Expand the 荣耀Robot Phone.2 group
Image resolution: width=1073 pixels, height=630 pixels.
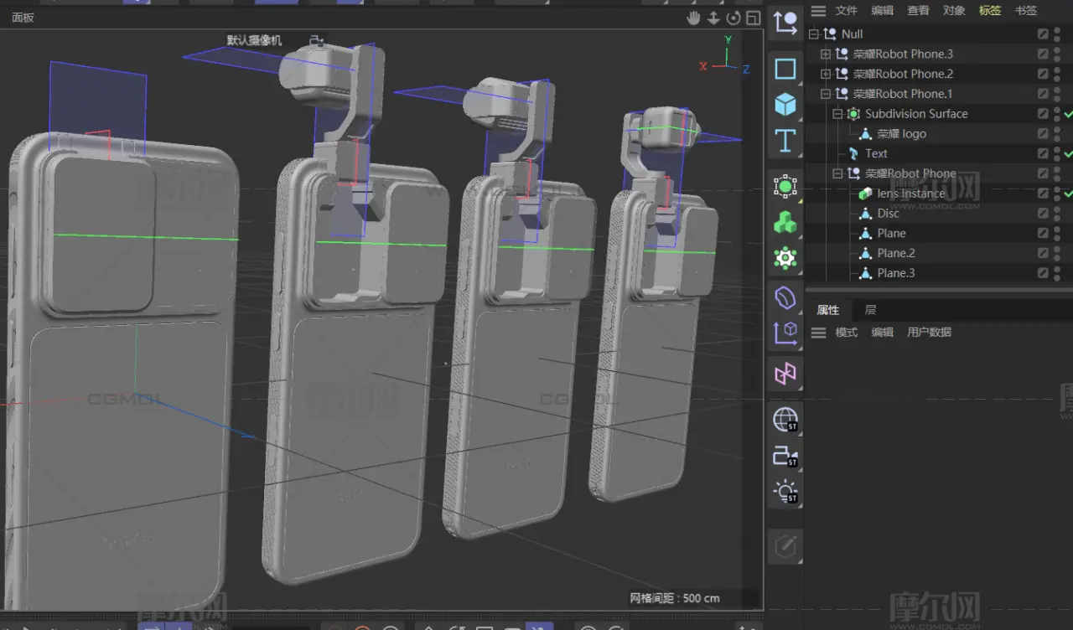coord(826,75)
